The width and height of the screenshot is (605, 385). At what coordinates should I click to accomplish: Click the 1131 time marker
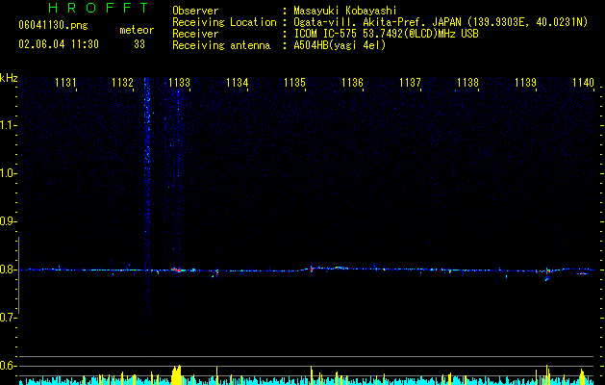click(x=65, y=83)
